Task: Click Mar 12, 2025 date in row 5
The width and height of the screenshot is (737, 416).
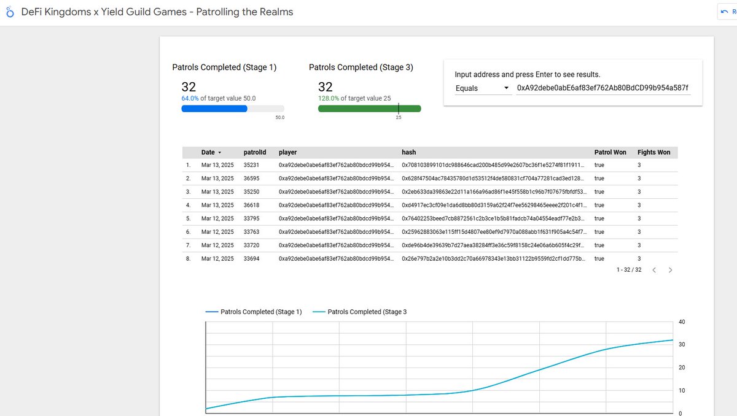Action: click(217, 219)
